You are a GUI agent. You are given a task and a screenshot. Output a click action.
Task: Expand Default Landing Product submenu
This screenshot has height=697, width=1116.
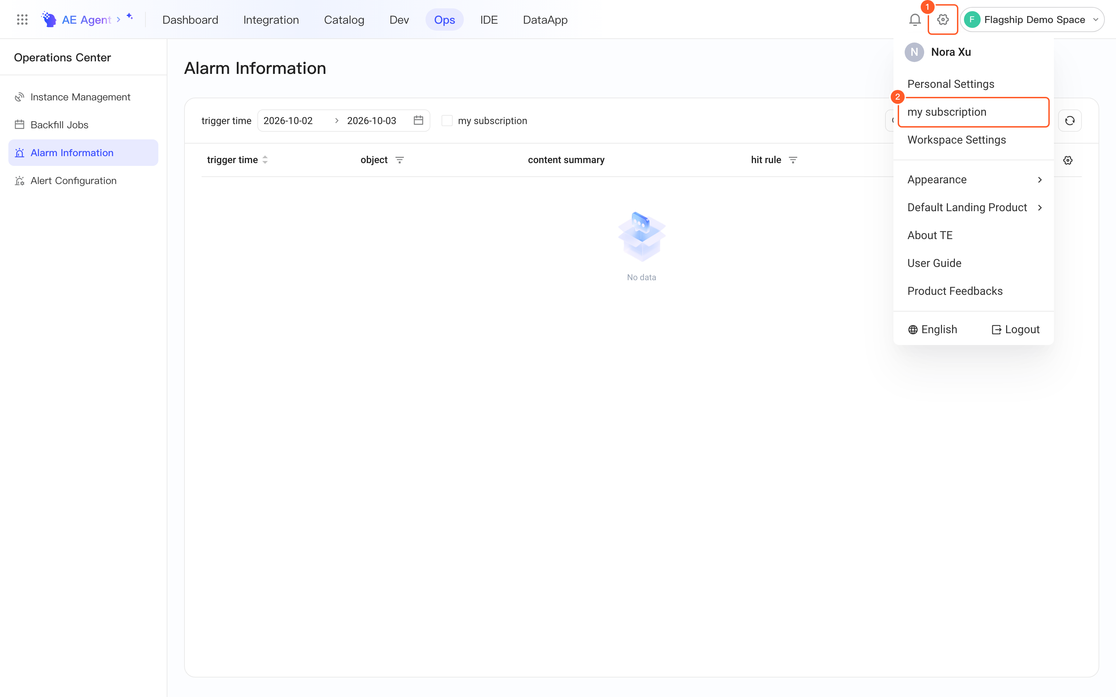coord(974,207)
